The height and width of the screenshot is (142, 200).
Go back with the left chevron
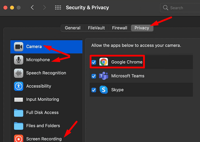32,8
